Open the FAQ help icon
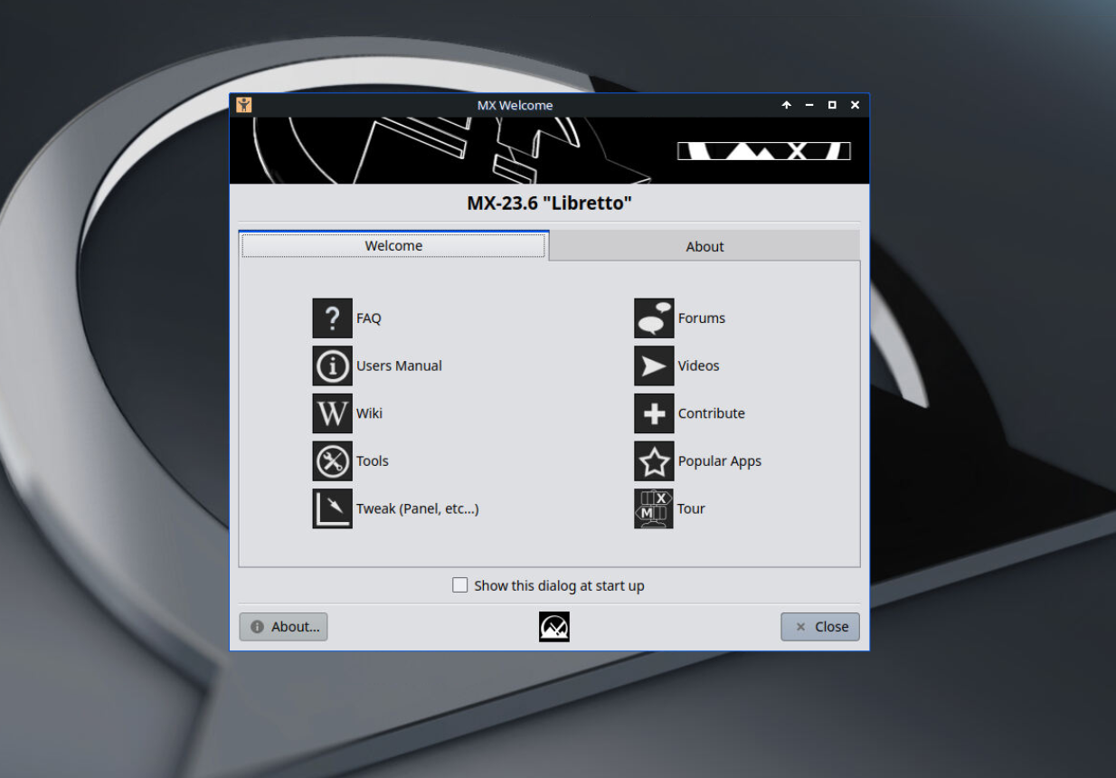Image resolution: width=1116 pixels, height=778 pixels. (332, 318)
